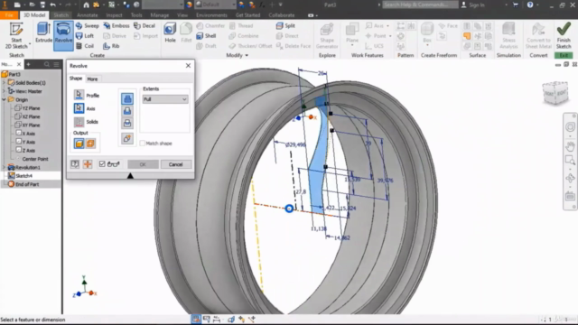This screenshot has height=325, width=578.
Task: Open the File menu tab
Action: coord(9,15)
